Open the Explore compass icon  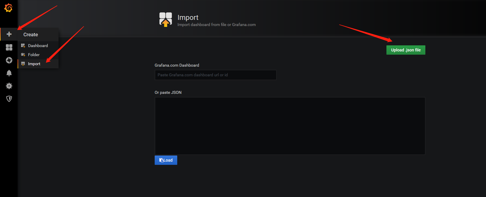click(x=9, y=60)
